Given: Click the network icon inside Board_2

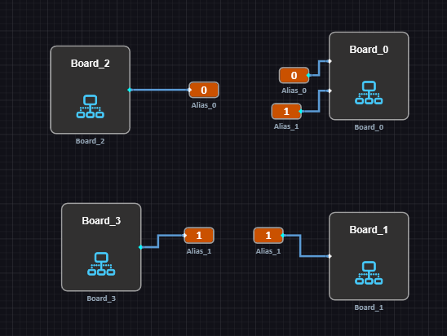Looking at the screenshot, I should [90, 106].
